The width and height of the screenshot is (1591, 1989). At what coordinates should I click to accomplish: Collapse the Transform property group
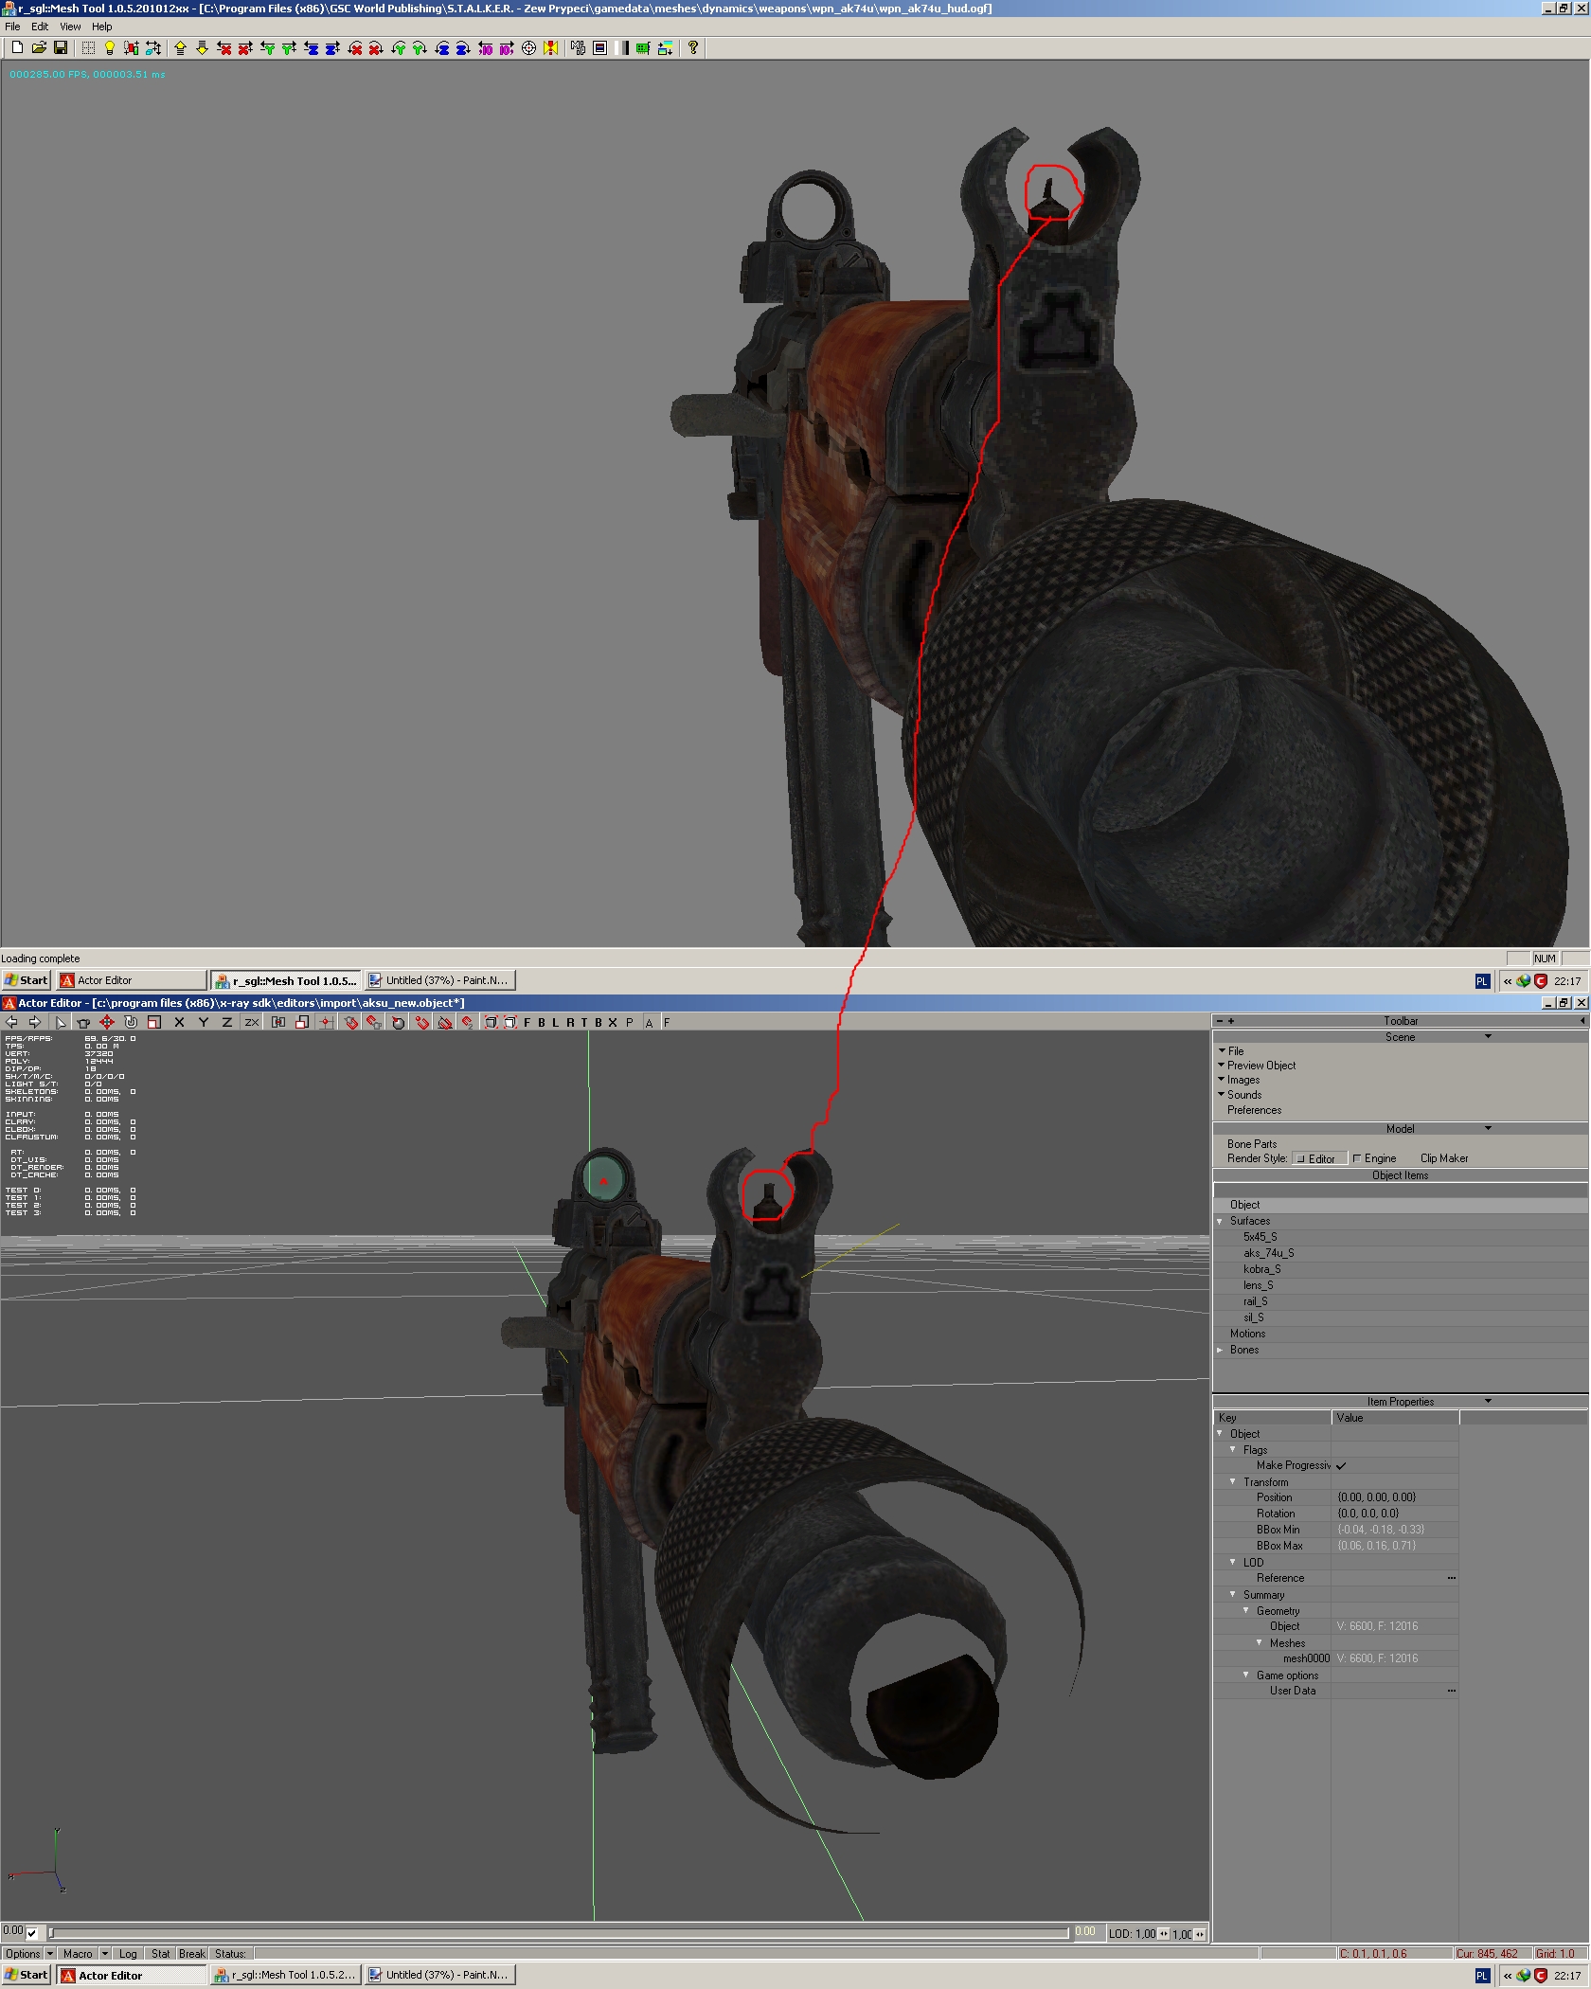pos(1233,1481)
